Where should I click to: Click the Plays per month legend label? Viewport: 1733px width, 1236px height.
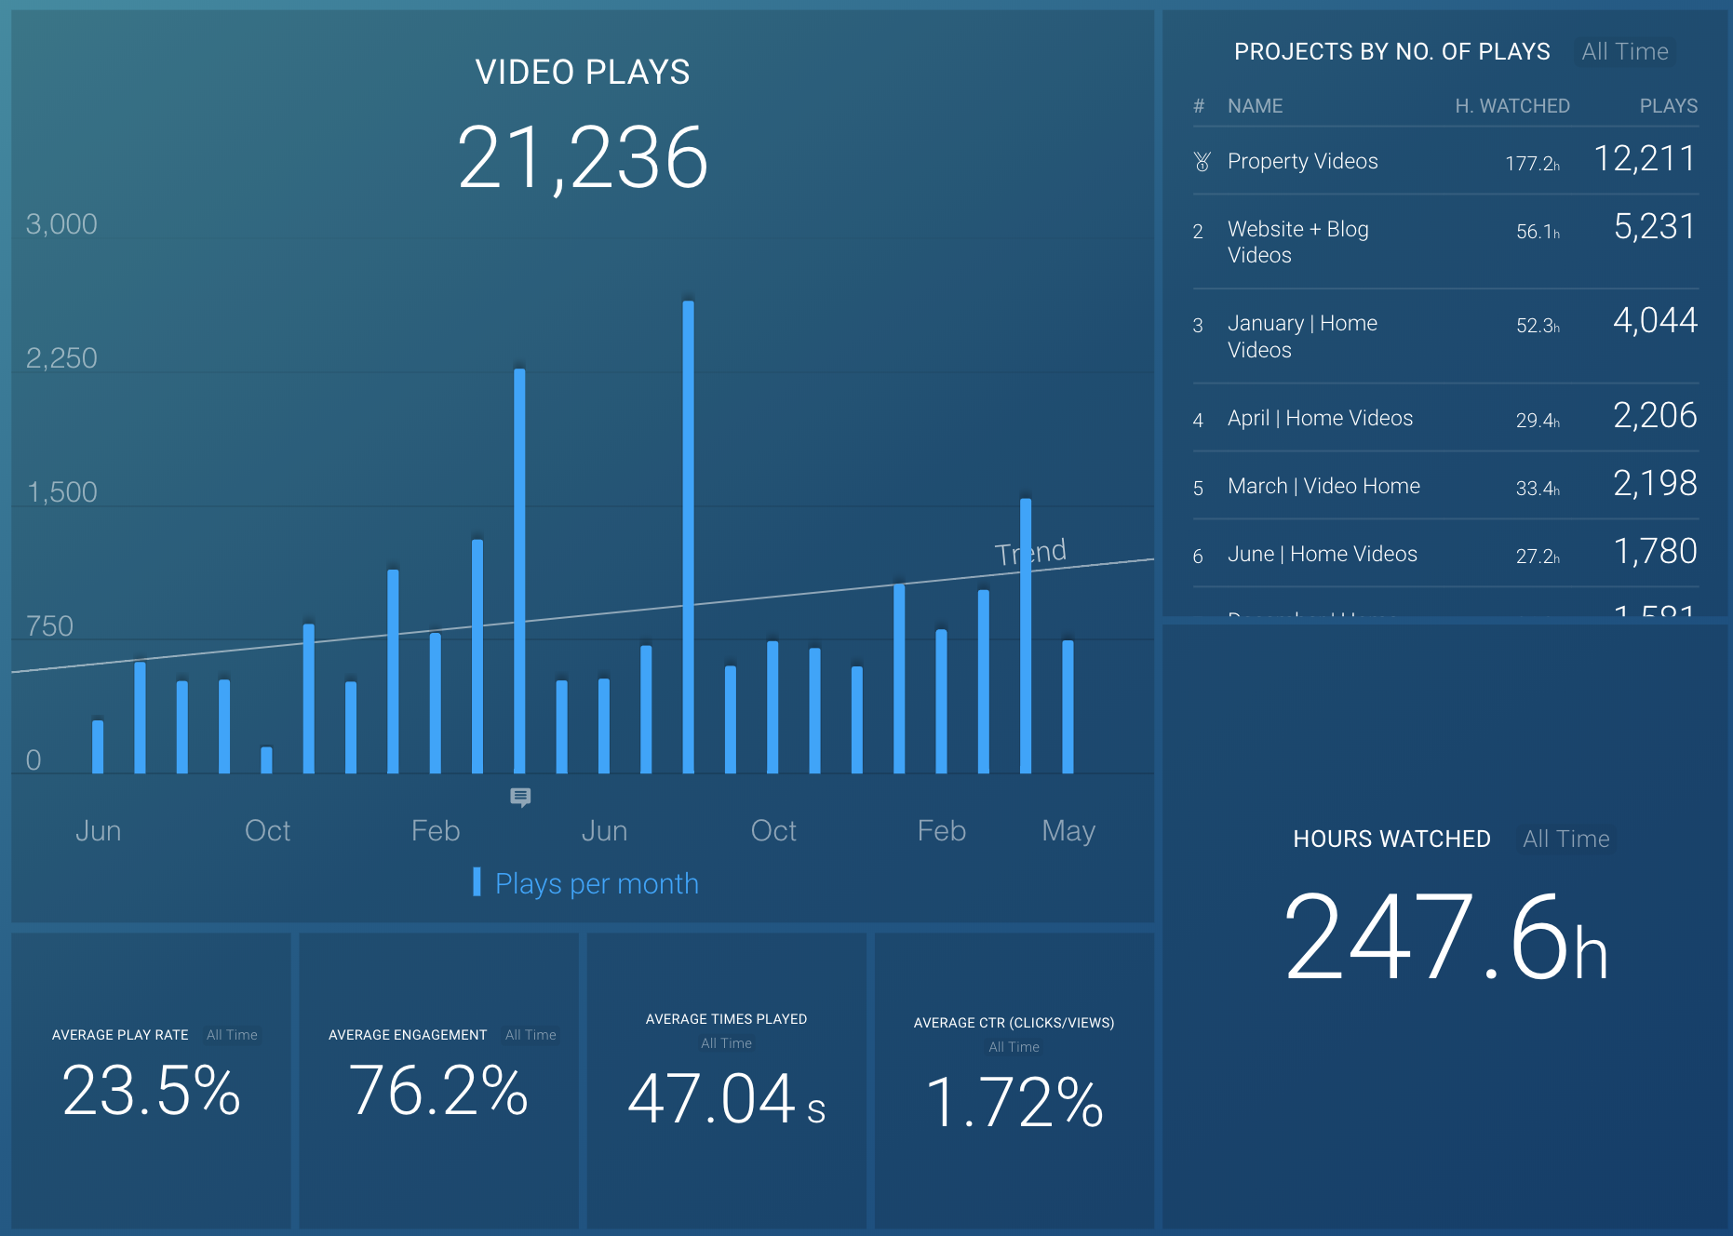tap(597, 883)
